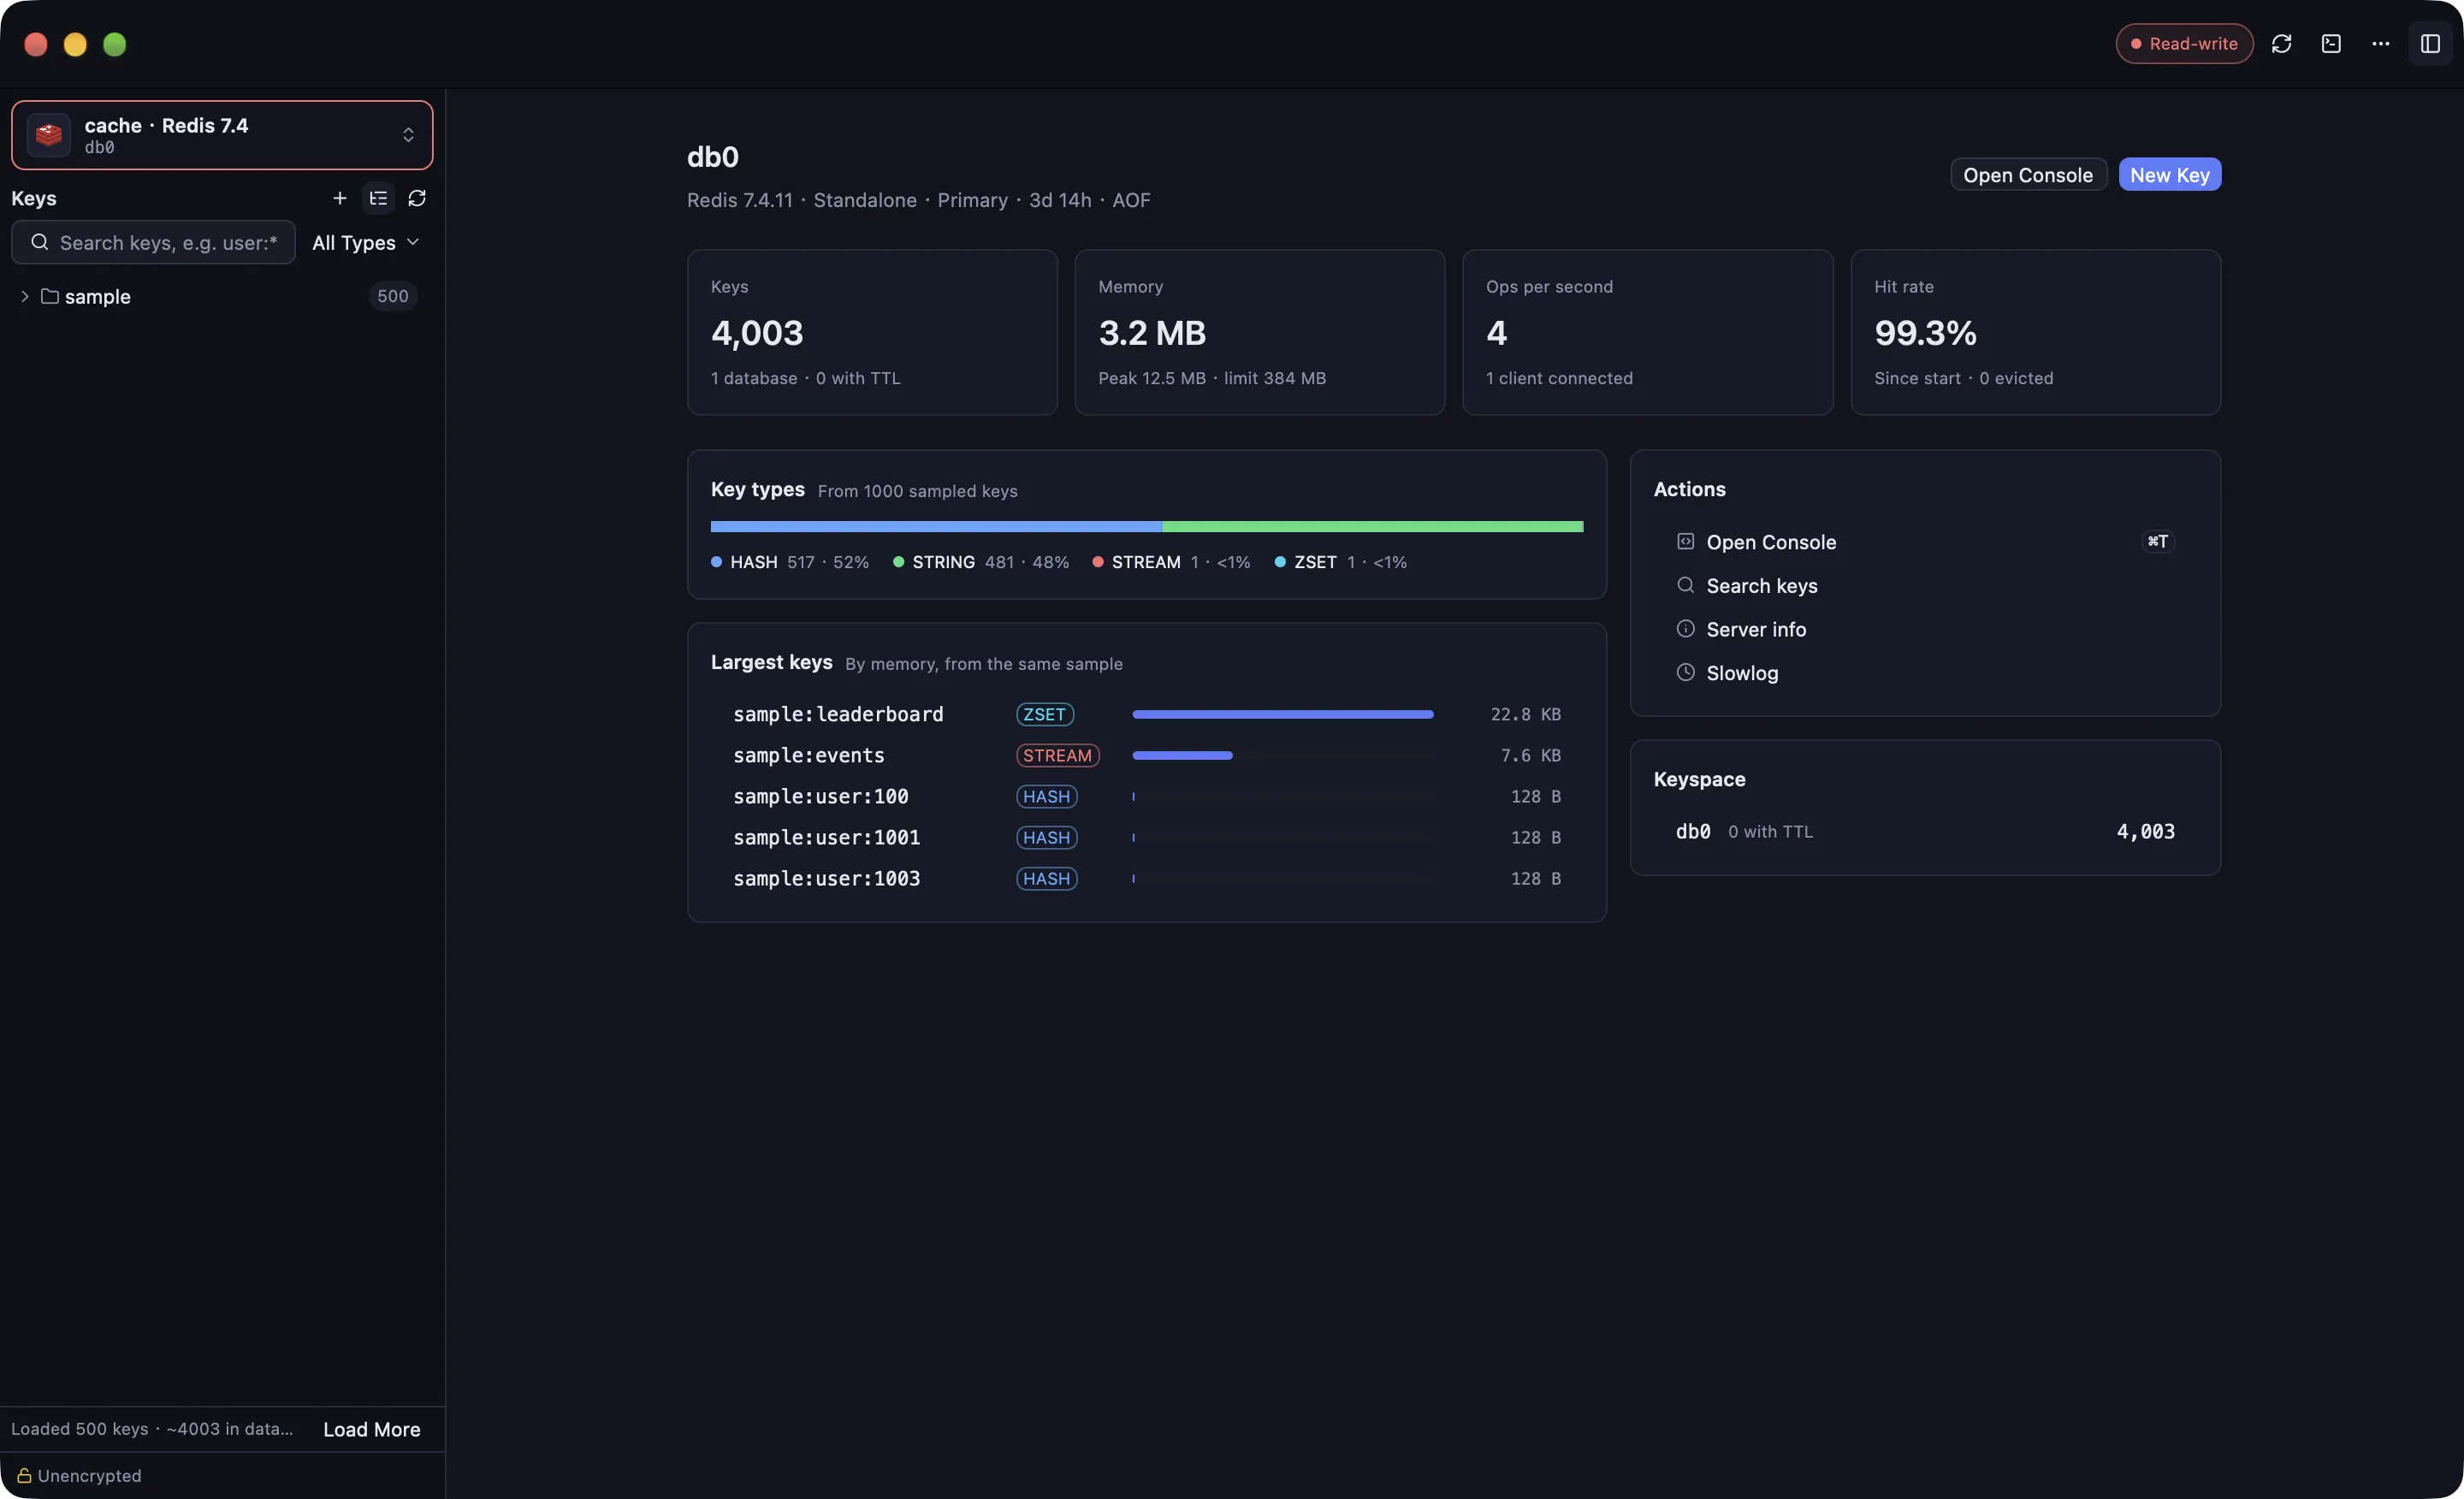The image size is (2464, 1499).
Task: Open the console icon in title bar
Action: pyautogui.click(x=2331, y=44)
